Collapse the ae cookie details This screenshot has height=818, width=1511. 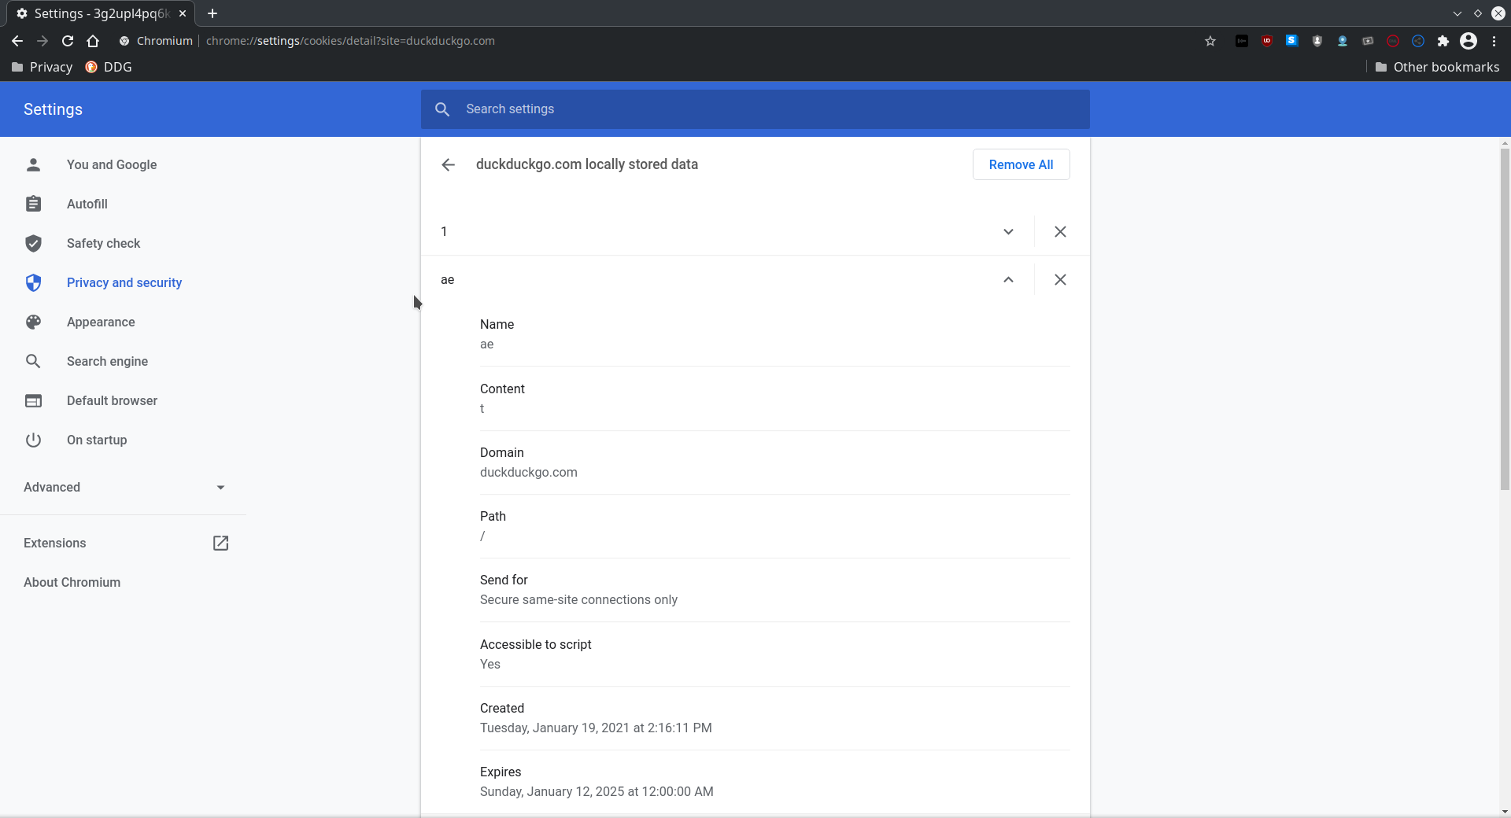(x=1008, y=279)
